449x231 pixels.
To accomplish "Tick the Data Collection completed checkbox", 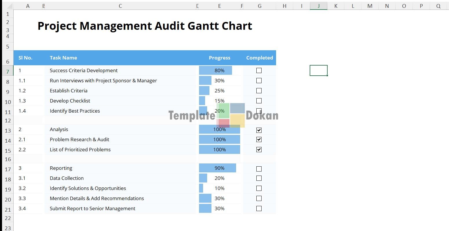I will 259,178.
